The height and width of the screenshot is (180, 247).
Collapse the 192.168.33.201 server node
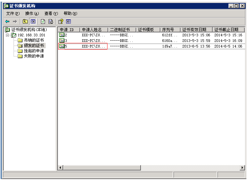tap(8, 35)
